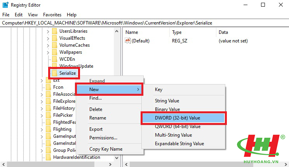
Task: Click the REG_SZ type cell
Action: click(x=179, y=41)
